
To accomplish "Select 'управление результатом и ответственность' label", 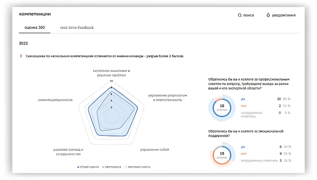I will click(167, 97).
